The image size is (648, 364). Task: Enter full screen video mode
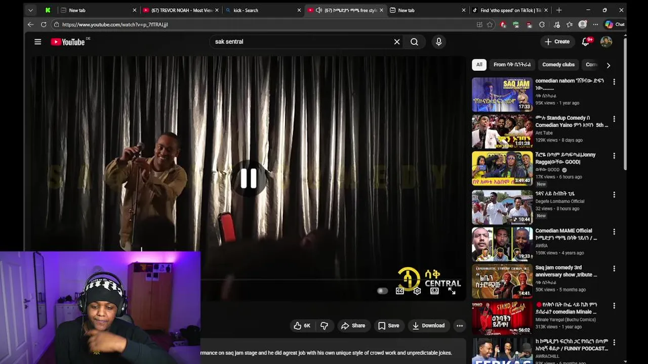tap(452, 291)
